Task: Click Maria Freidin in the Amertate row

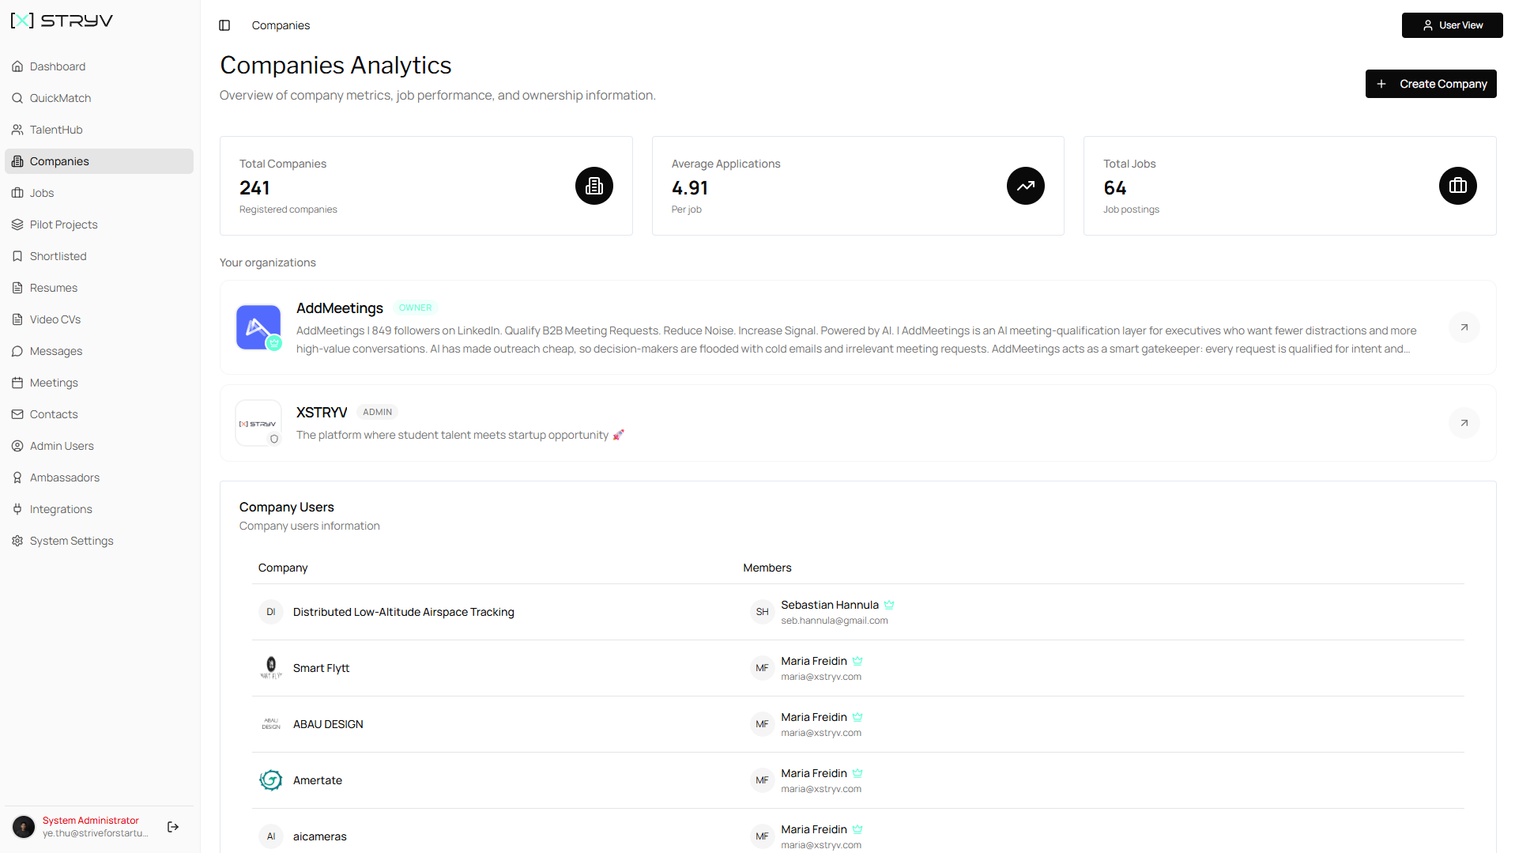Action: tap(814, 773)
